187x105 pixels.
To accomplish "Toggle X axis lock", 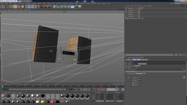I will [x=27, y=6].
